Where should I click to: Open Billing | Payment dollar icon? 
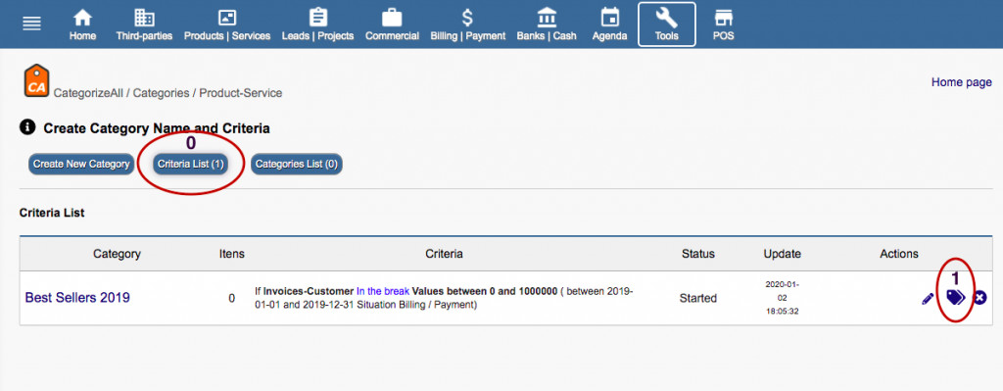click(x=467, y=18)
